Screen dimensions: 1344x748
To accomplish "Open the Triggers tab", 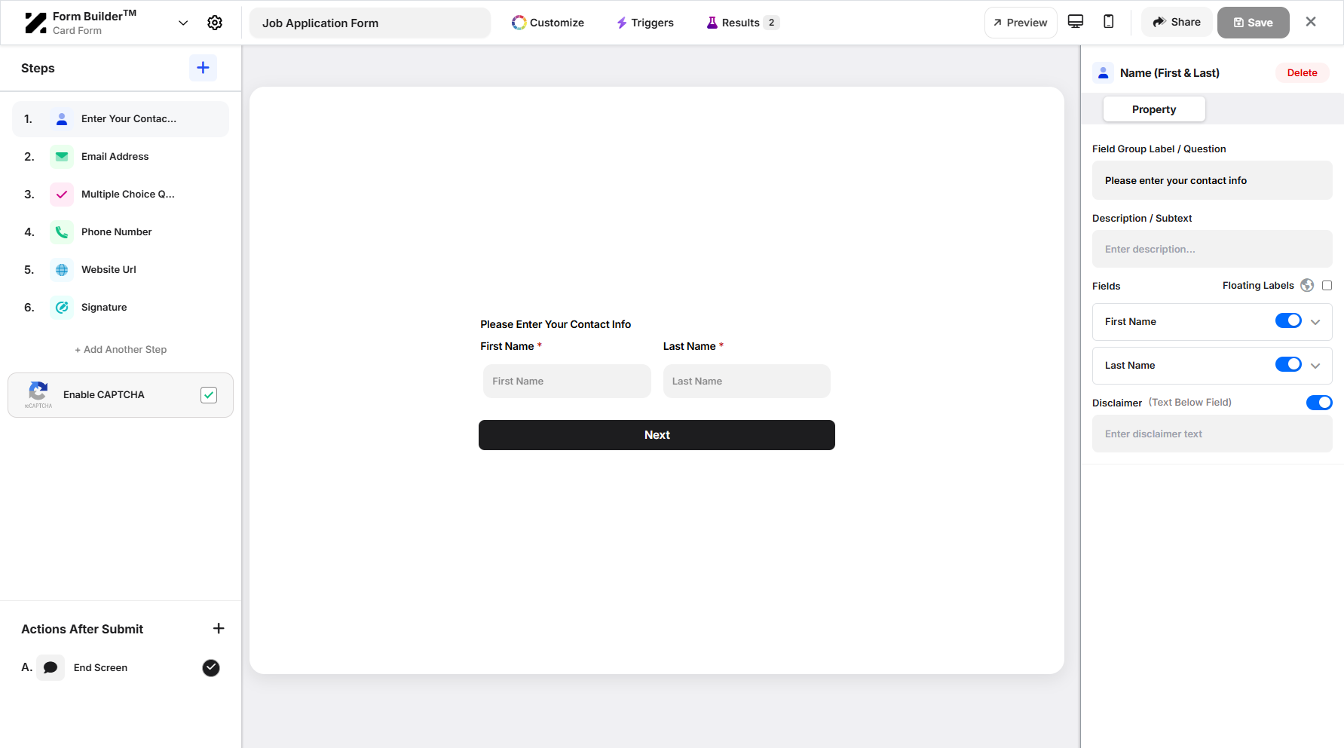I will (645, 23).
